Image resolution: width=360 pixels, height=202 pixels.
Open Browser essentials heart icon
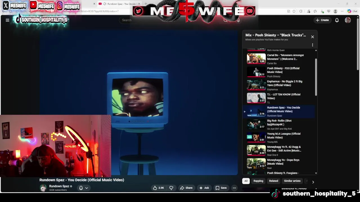(328, 11)
